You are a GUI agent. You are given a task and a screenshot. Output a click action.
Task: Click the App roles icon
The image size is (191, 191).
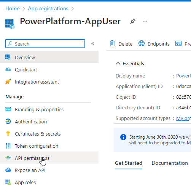click(8, 182)
